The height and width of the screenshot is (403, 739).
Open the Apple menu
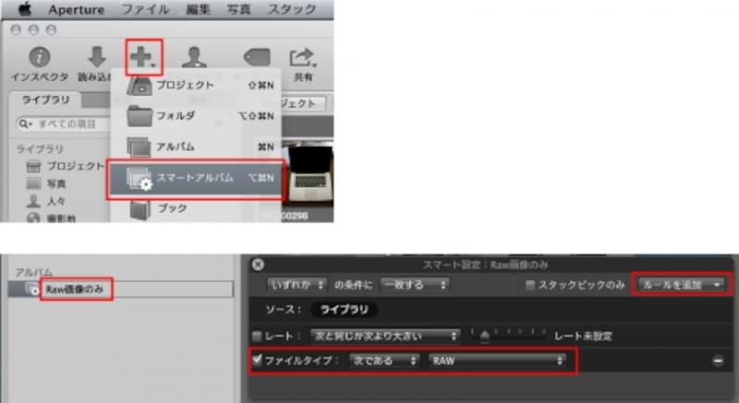[24, 8]
